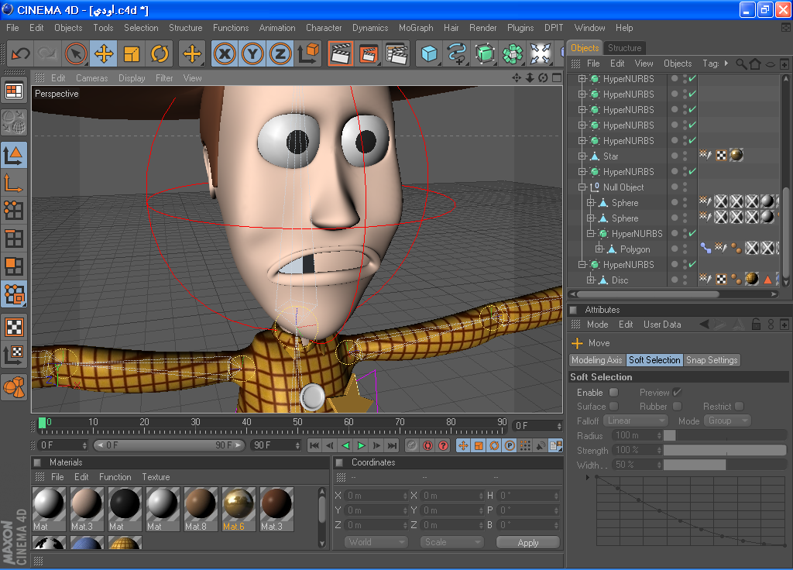Select the Points mode icon
This screenshot has height=570, width=793.
pyautogui.click(x=14, y=210)
